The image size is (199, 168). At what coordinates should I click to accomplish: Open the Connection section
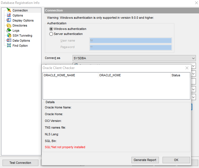pos(20,10)
